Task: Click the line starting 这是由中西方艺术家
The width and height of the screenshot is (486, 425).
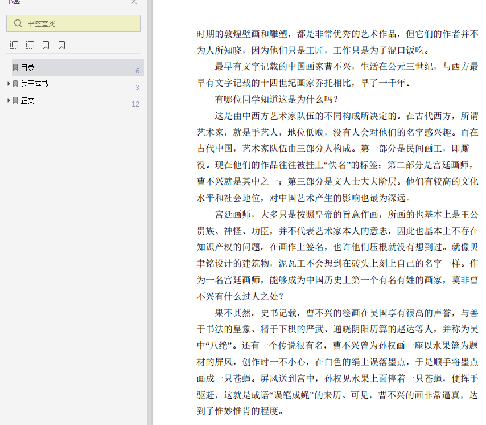Action: pos(347,116)
